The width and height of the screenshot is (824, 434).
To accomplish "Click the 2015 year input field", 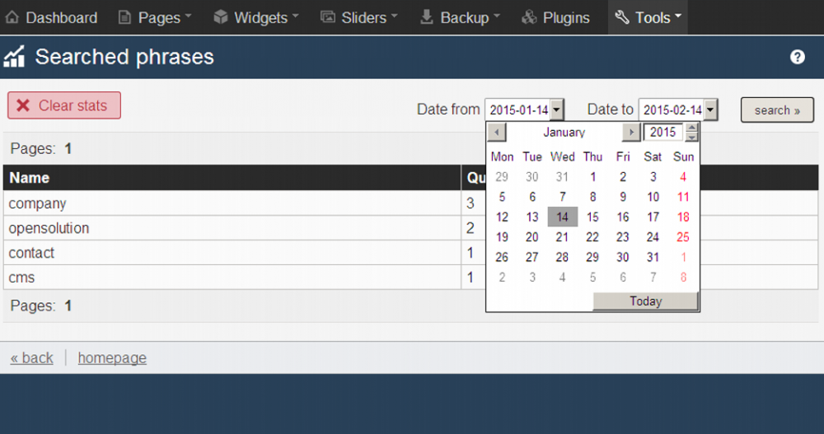I will pyautogui.click(x=663, y=132).
